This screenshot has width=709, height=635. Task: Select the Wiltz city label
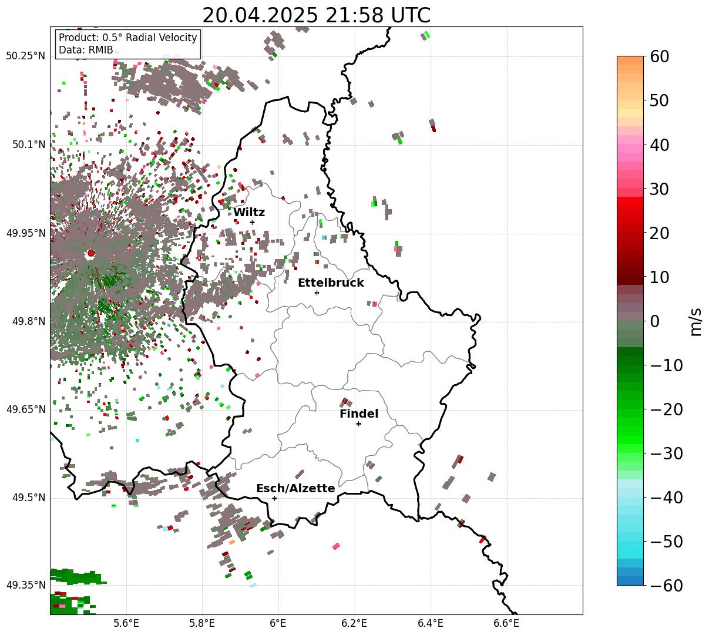tap(249, 213)
